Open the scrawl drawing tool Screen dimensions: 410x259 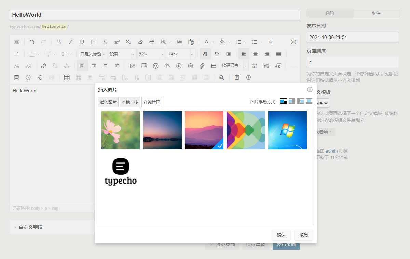(167, 66)
